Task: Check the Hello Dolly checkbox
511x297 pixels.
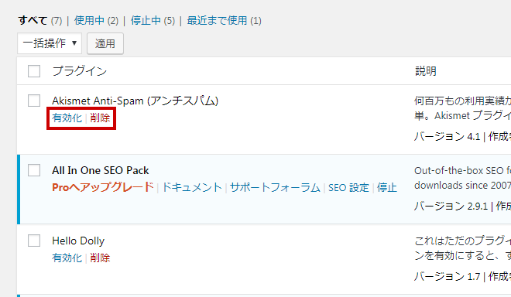Action: 34,241
